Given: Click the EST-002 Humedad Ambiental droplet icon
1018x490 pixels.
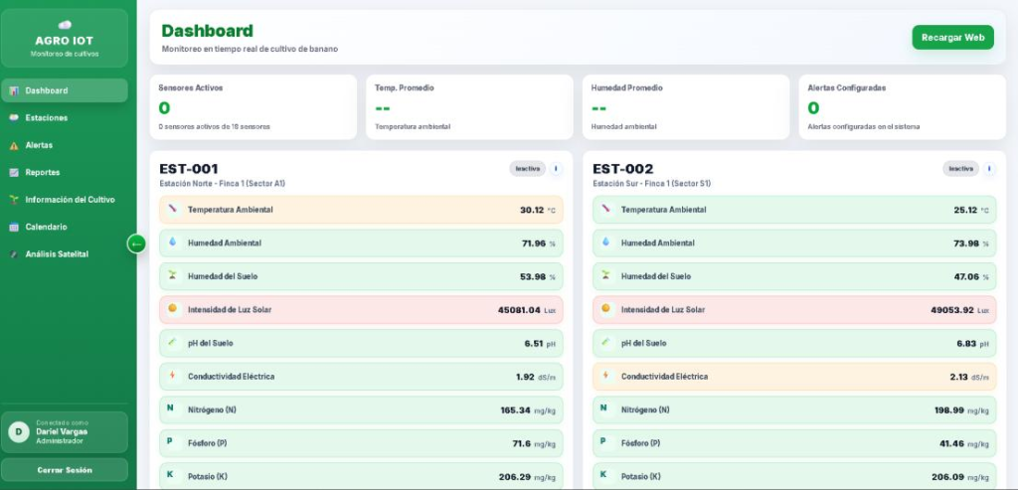Looking at the screenshot, I should [x=605, y=242].
